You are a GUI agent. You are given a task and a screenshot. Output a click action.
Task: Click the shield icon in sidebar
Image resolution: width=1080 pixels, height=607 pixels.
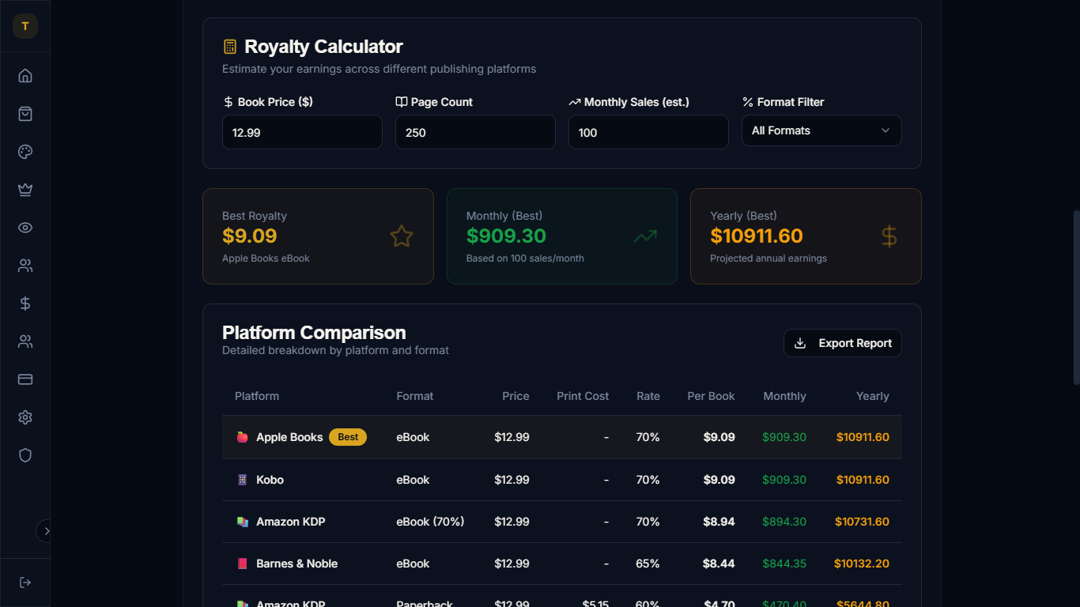25,455
